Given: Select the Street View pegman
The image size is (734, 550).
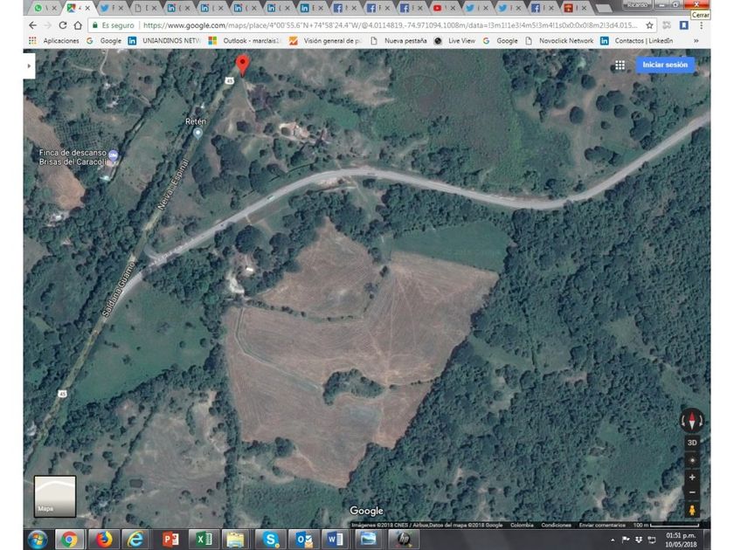Looking at the screenshot, I should pyautogui.click(x=692, y=509).
